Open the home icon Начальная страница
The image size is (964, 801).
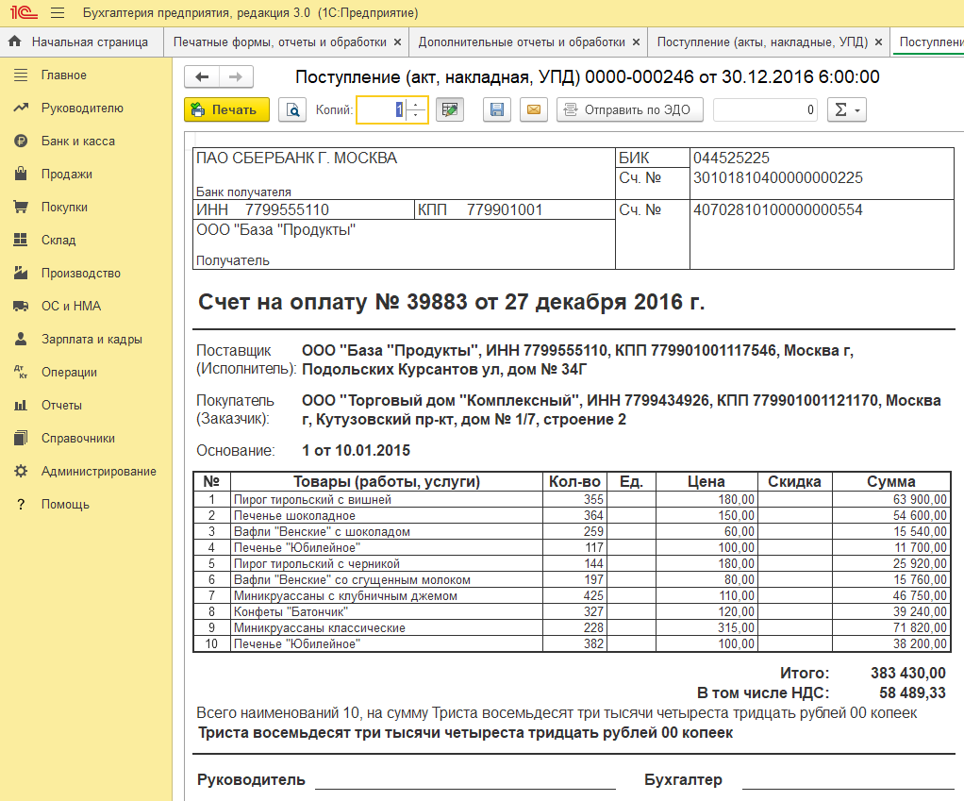pos(15,42)
